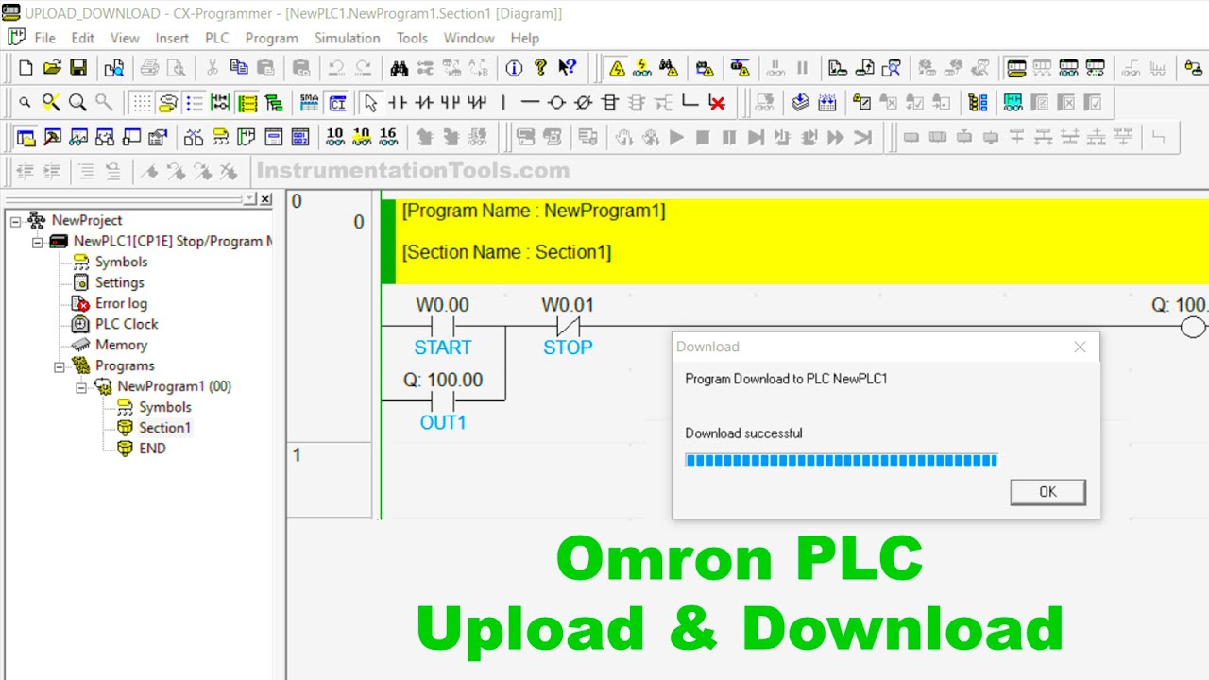
Task: Click the Compare with PLC icon
Action: tap(891, 68)
